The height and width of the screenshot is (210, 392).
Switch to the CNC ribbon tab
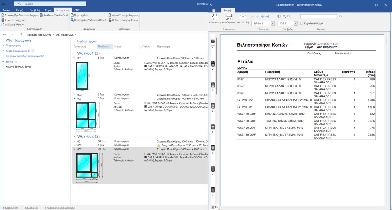tap(77, 10)
